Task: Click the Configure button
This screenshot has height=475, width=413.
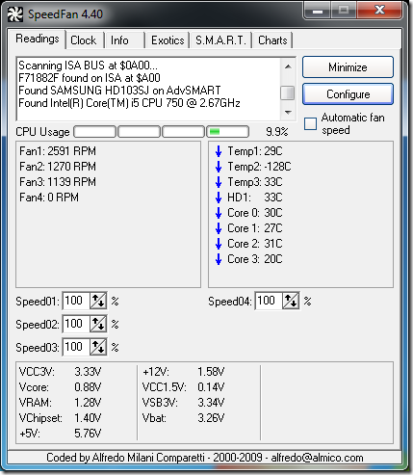Action: click(x=348, y=94)
